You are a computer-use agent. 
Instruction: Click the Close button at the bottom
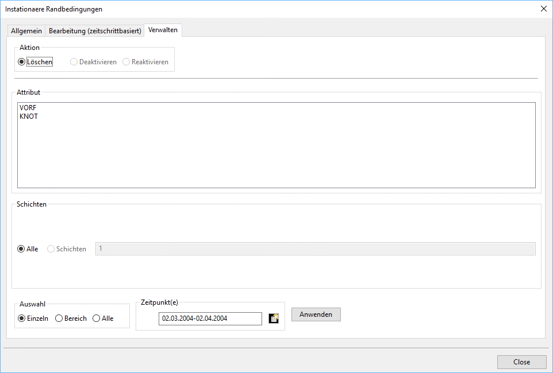coord(521,362)
